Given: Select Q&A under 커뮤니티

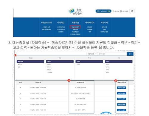Looking at the screenshot, I should pos(104,29).
